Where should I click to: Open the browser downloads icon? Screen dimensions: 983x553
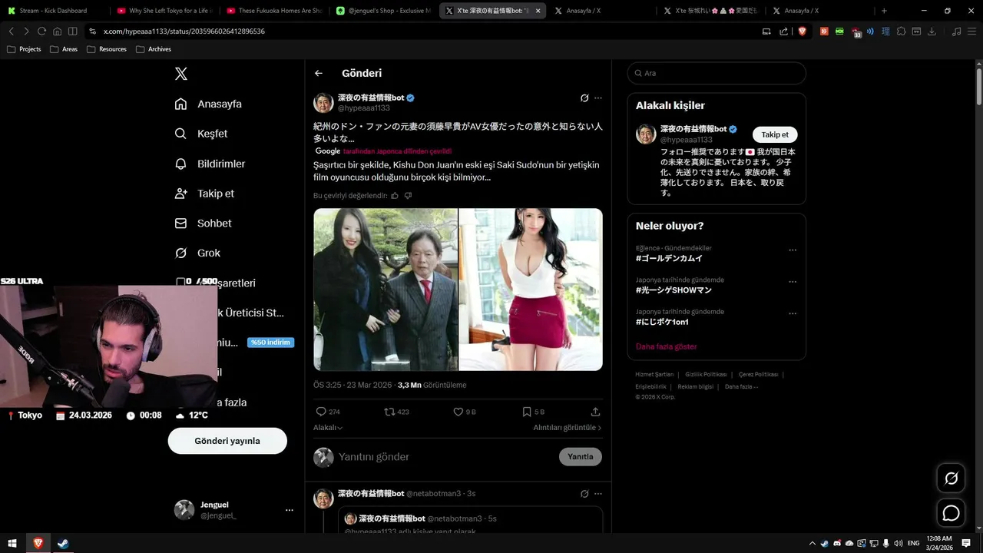coord(932,31)
